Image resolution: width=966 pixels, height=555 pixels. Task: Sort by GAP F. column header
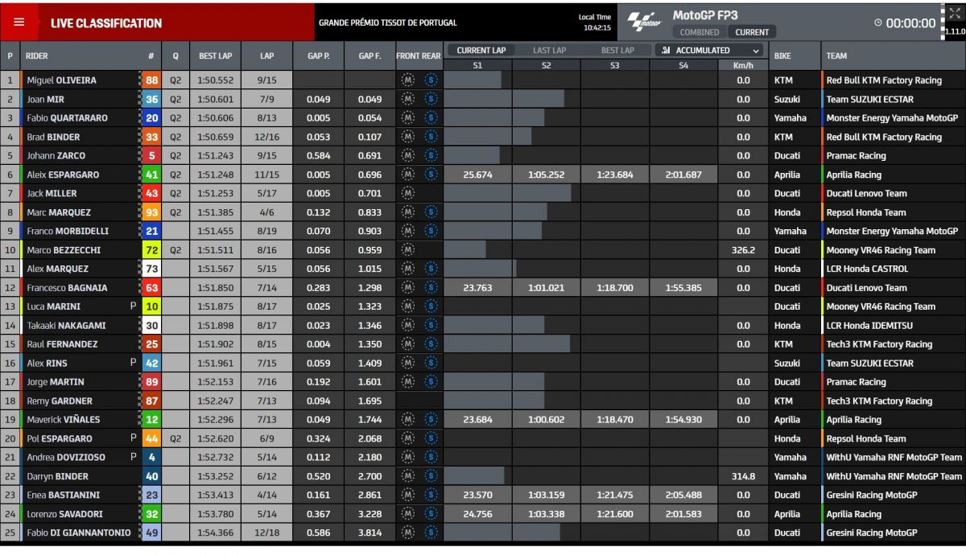[x=369, y=56]
